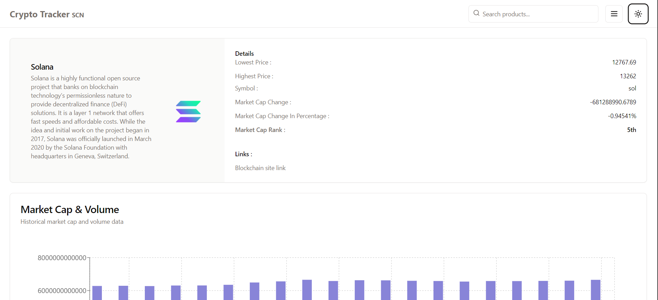Click the 6000000000000 axis label

click(x=62, y=291)
